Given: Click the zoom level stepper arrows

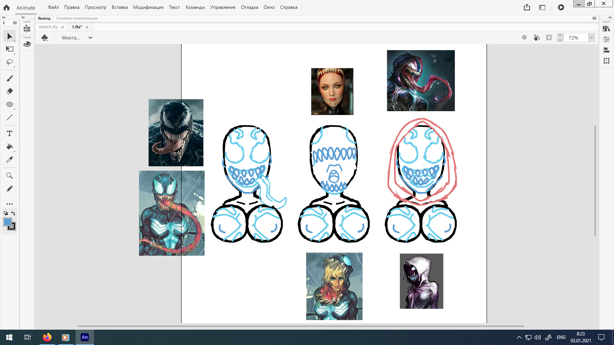Looking at the screenshot, I should coord(560,38).
